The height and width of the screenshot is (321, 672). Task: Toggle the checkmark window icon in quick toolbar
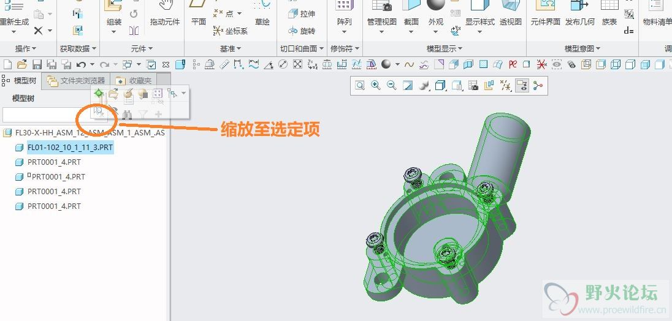pos(151,64)
